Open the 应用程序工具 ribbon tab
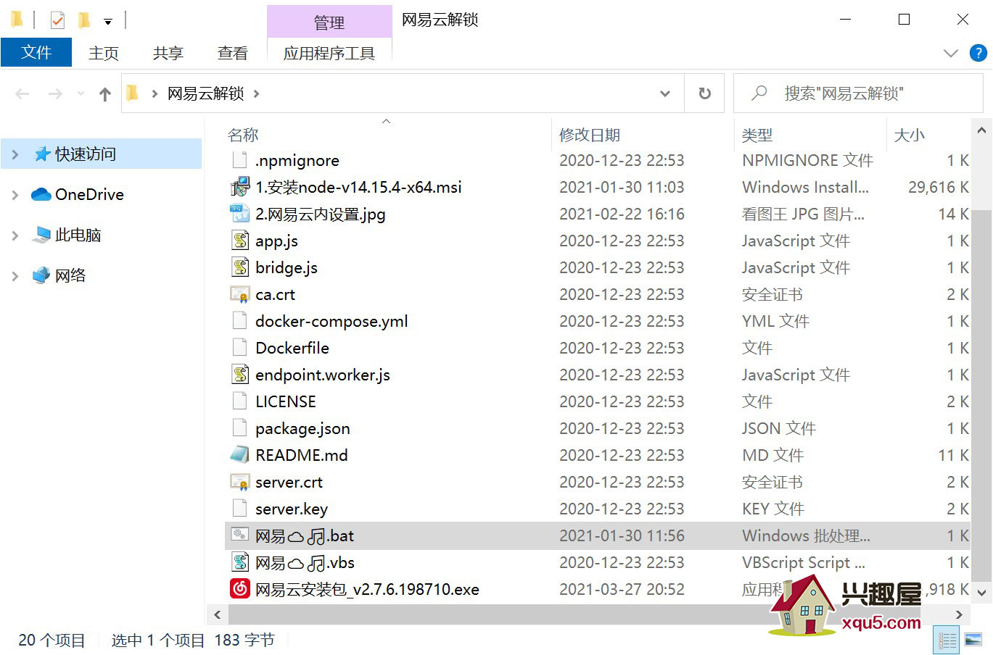The width and height of the screenshot is (993, 655). click(x=329, y=53)
